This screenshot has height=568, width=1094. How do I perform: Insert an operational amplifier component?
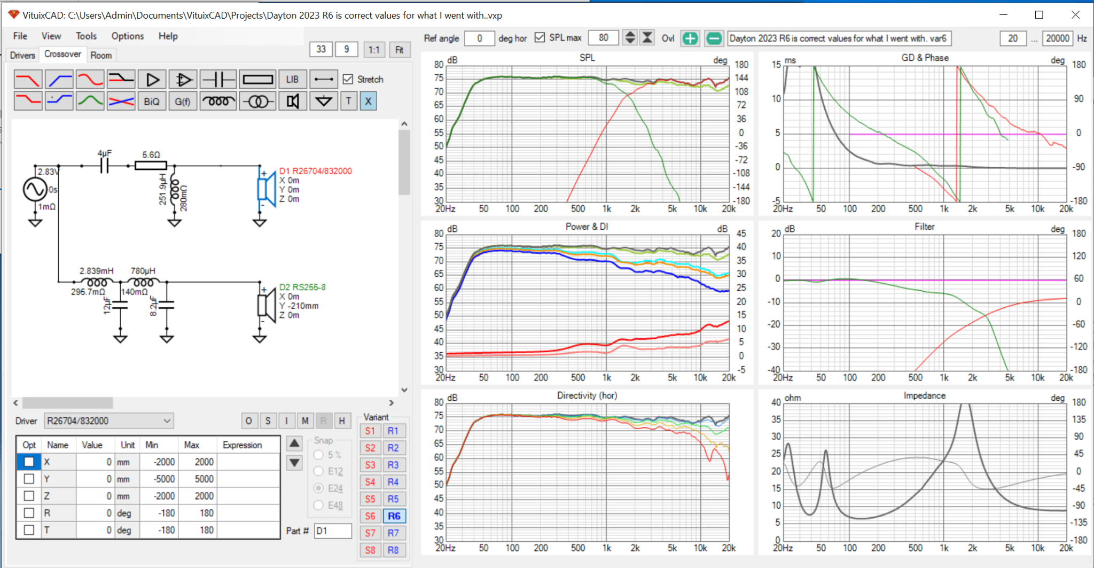[x=183, y=80]
